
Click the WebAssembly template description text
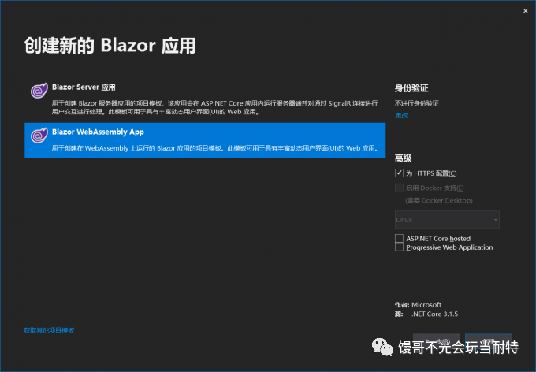(214, 148)
